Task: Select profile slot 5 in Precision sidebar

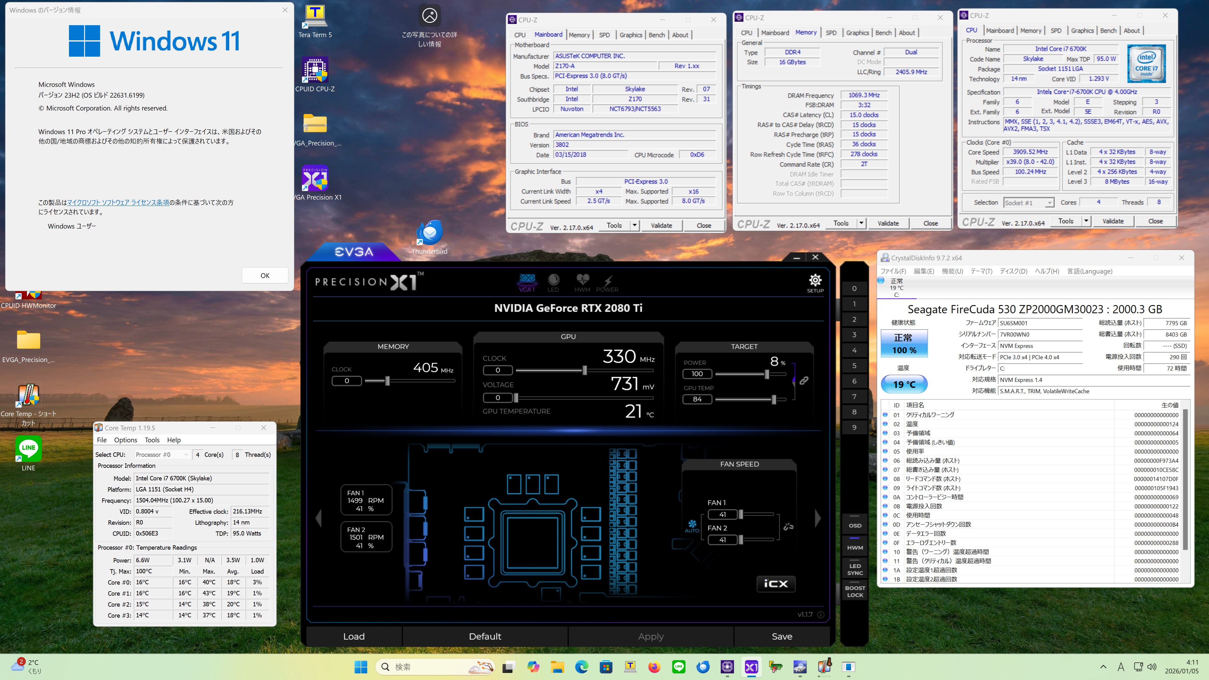Action: 854,365
